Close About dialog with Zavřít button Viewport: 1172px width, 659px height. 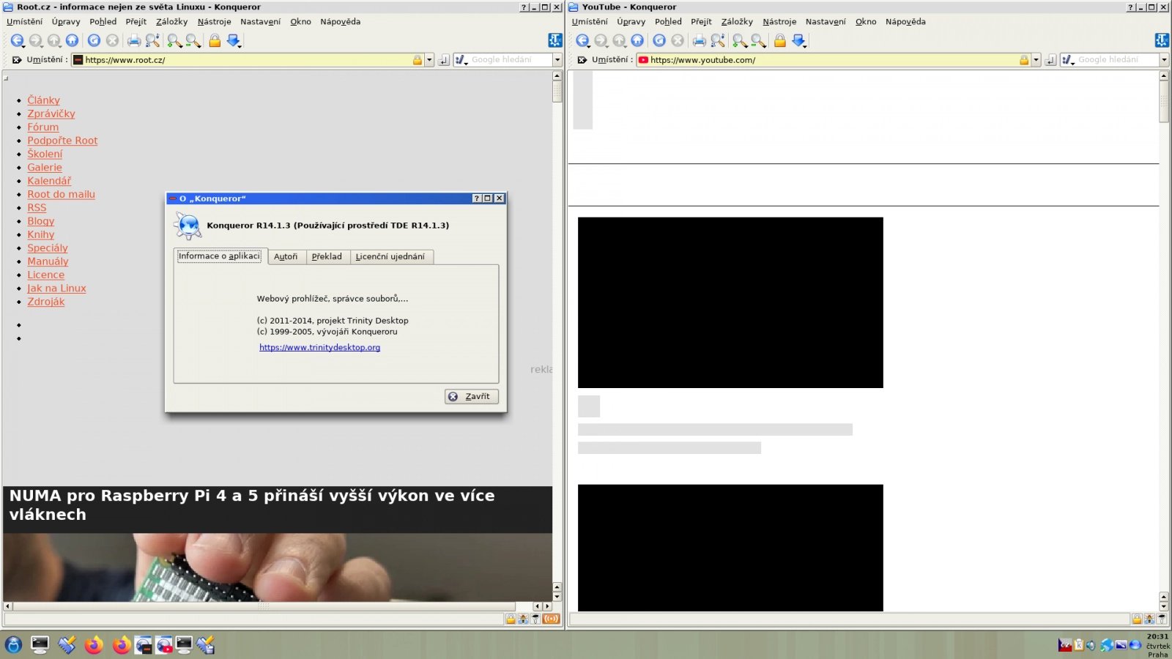click(472, 396)
